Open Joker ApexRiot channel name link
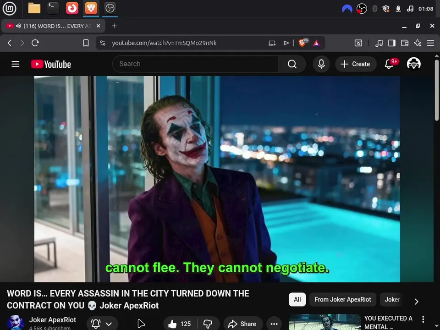Screen dimensions: 440x330 [x=52, y=320]
